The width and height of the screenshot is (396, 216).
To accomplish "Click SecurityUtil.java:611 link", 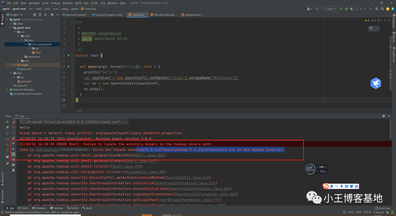I will 187,178.
